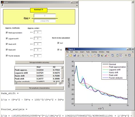Click the Kautz shift row label in table
The image size is (135, 117).
20,76
